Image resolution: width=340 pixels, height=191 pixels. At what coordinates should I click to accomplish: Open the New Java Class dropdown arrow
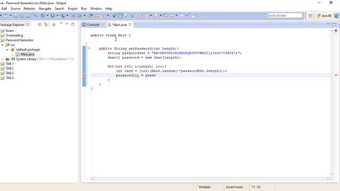[x=84, y=15]
